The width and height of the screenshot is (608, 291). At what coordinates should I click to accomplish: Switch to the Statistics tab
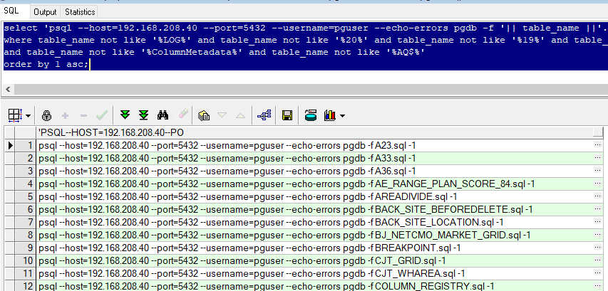80,12
